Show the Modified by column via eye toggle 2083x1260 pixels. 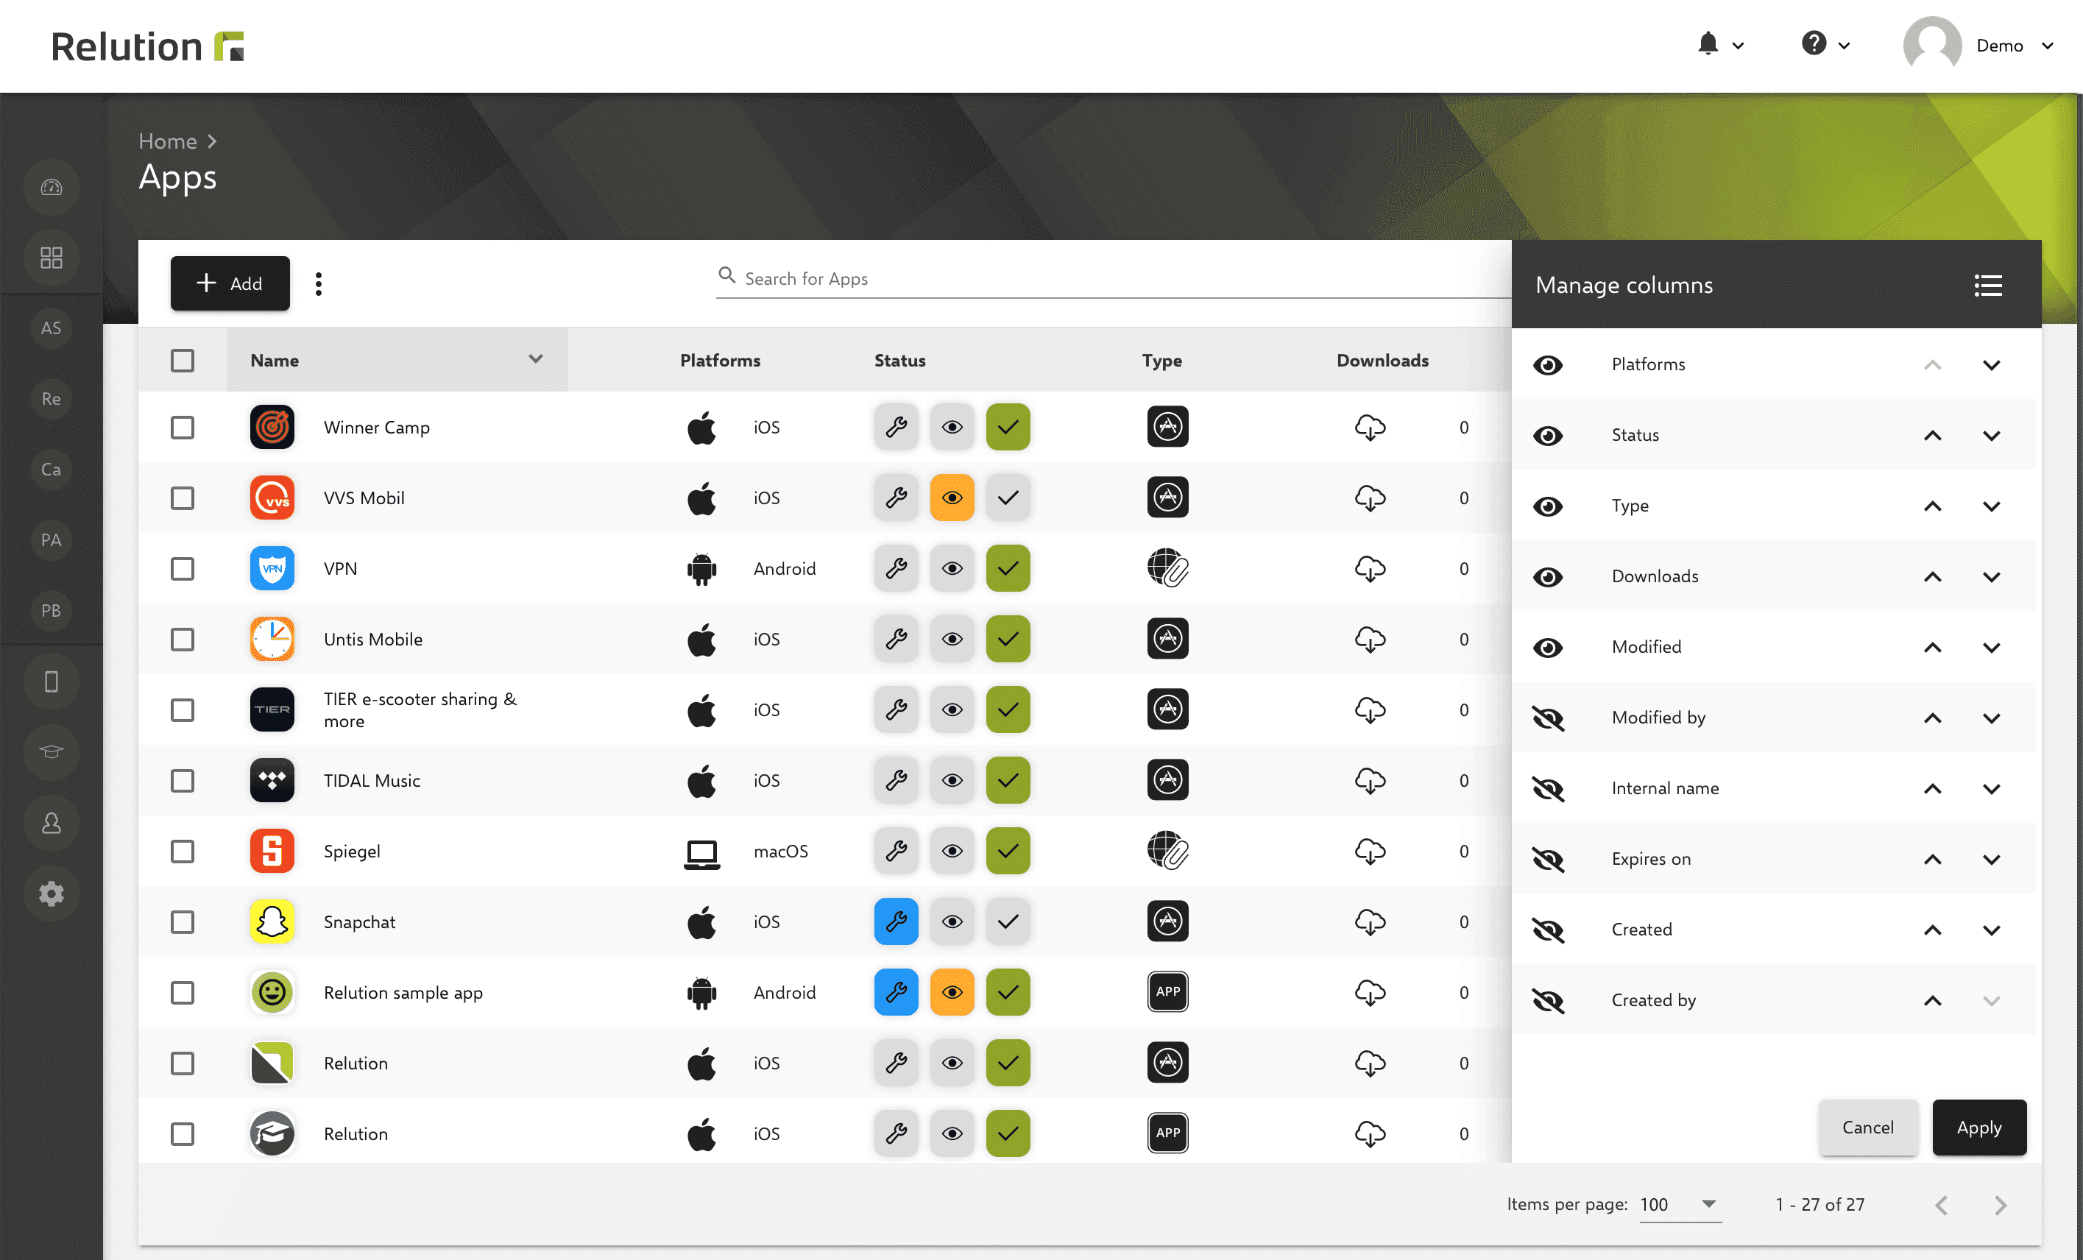point(1548,718)
